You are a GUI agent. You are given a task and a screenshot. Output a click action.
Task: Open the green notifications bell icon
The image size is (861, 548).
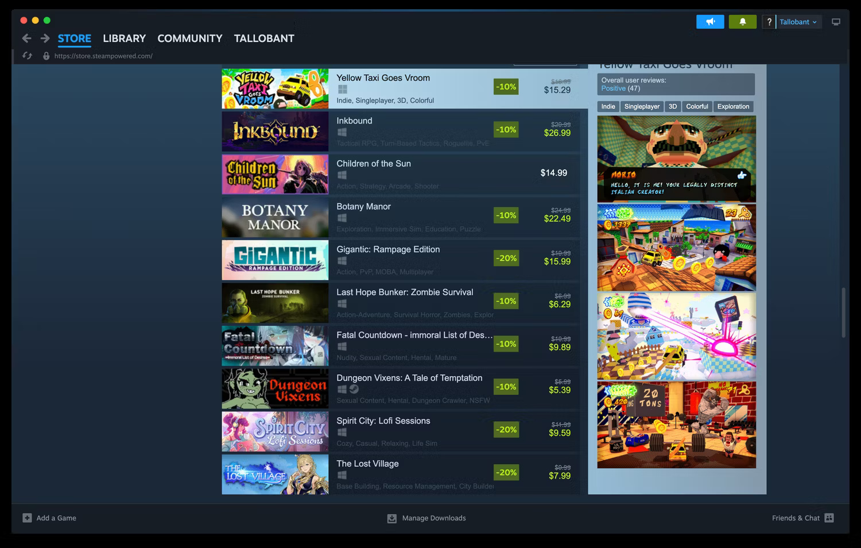[742, 21]
